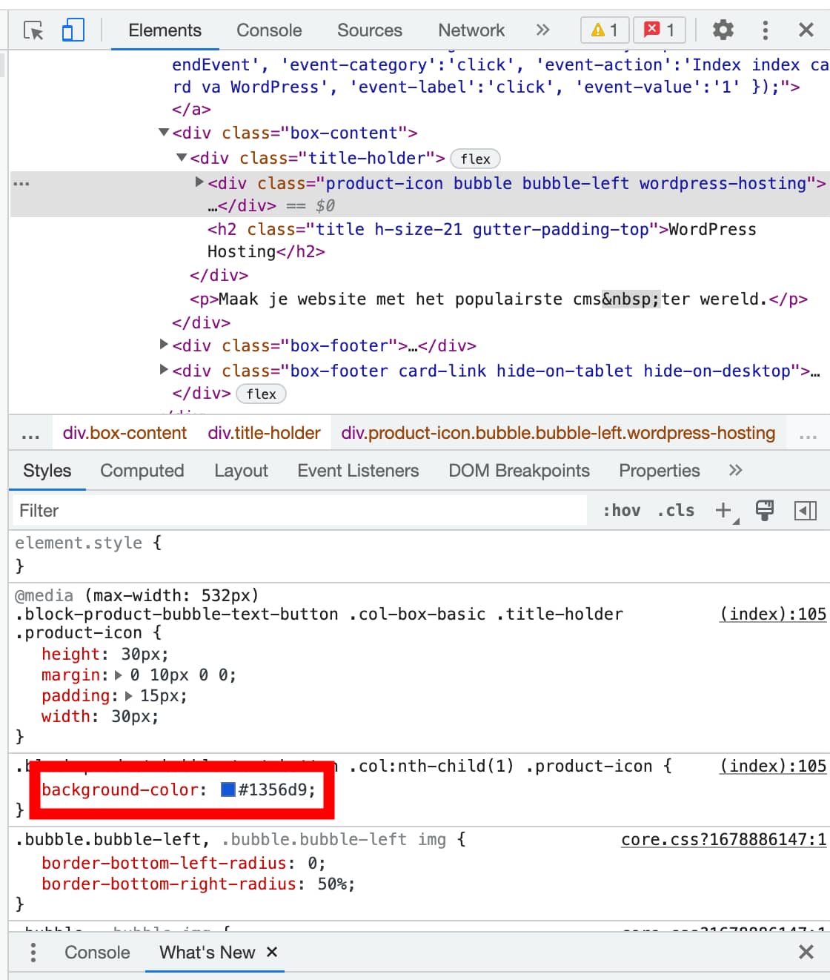Image resolution: width=830 pixels, height=980 pixels.
Task: Expand the margin property disclosure triangle
Action: click(119, 675)
